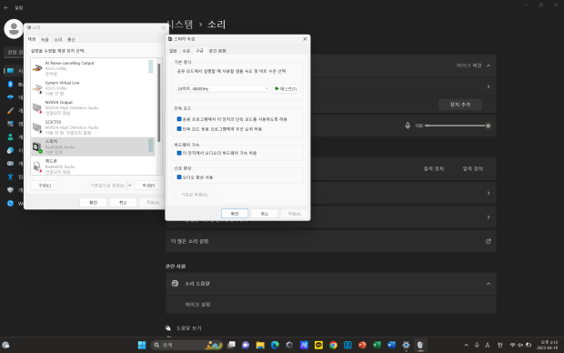Switch to 일반 tab in Speaker Properties
564x353 pixels.
(173, 51)
